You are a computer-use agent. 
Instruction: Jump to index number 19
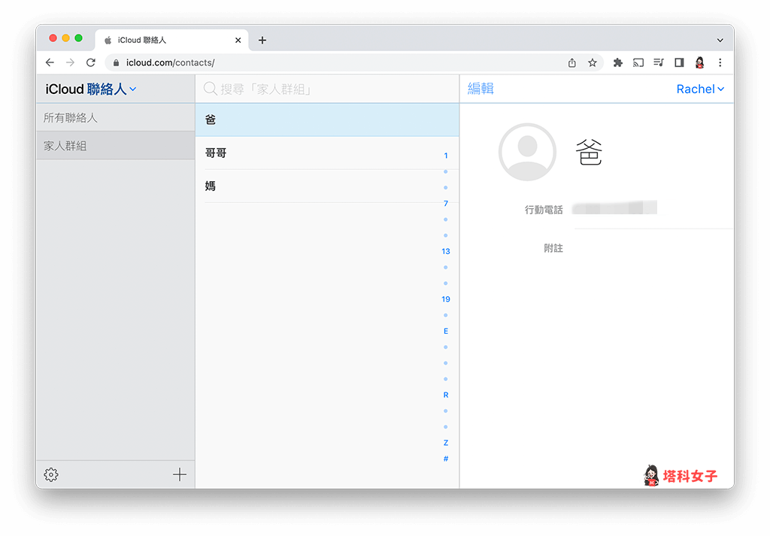coord(446,299)
